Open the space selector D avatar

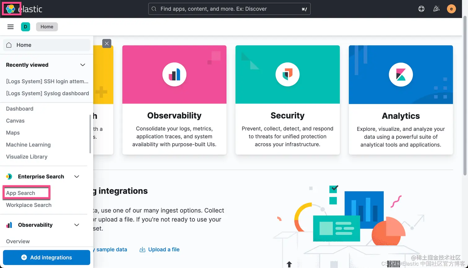tap(25, 27)
